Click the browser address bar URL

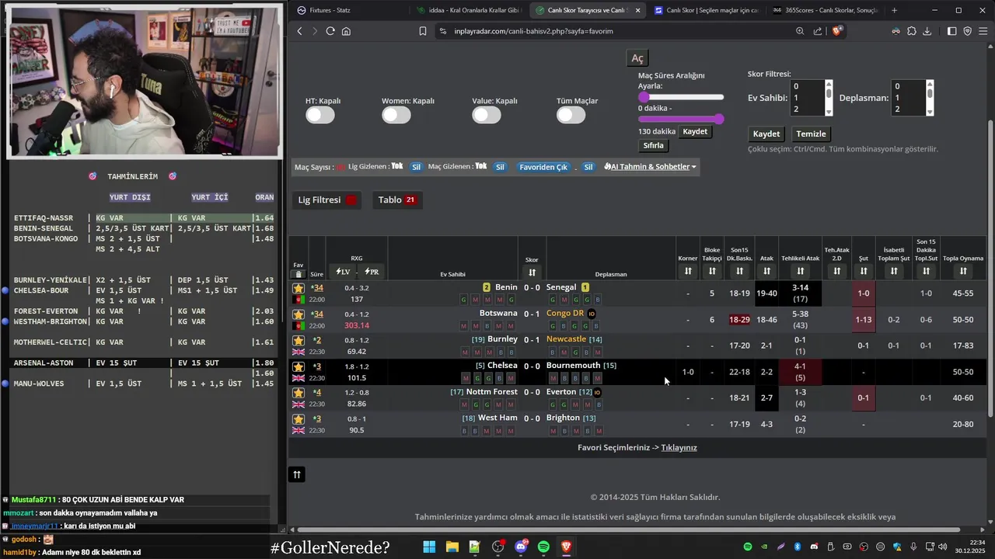[x=534, y=31]
